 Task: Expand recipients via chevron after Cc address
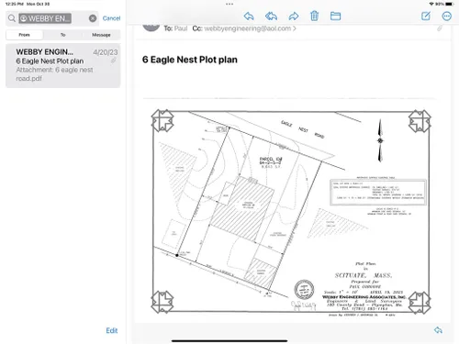[x=295, y=28]
